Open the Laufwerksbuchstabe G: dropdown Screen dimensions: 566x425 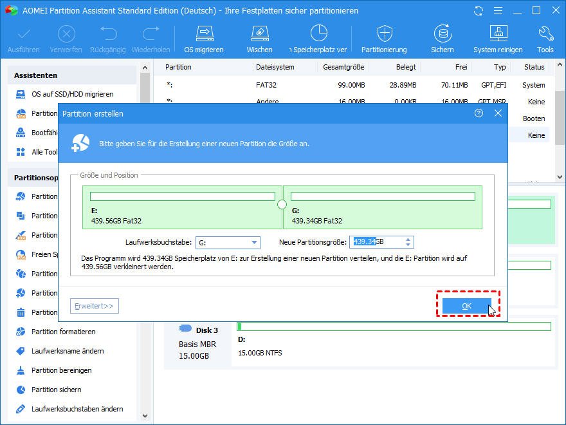pyautogui.click(x=228, y=243)
